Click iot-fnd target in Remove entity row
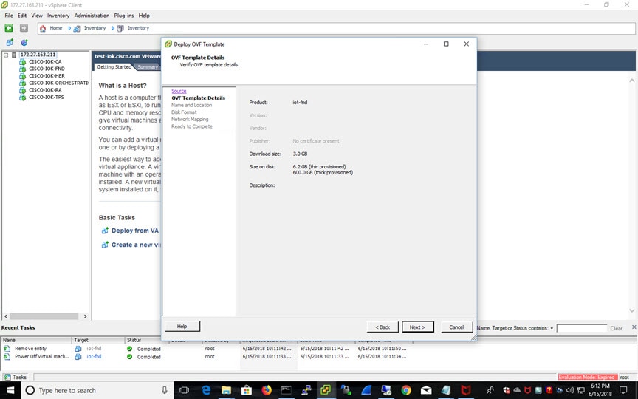The image size is (638, 399). [94, 349]
